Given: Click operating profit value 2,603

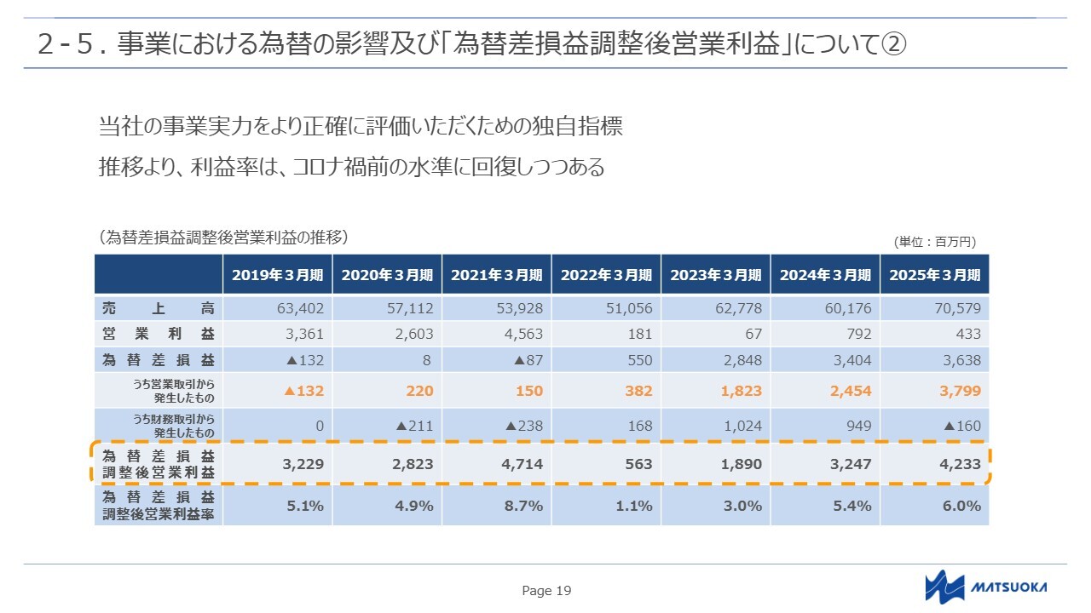Looking at the screenshot, I should (x=414, y=334).
